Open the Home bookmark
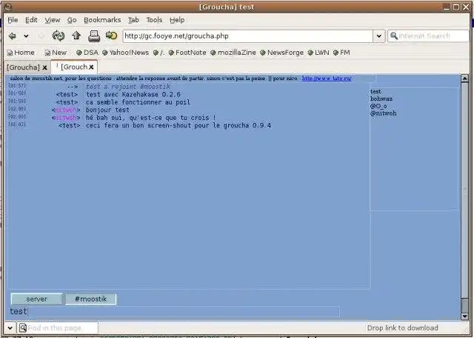474x338 pixels. (21, 53)
